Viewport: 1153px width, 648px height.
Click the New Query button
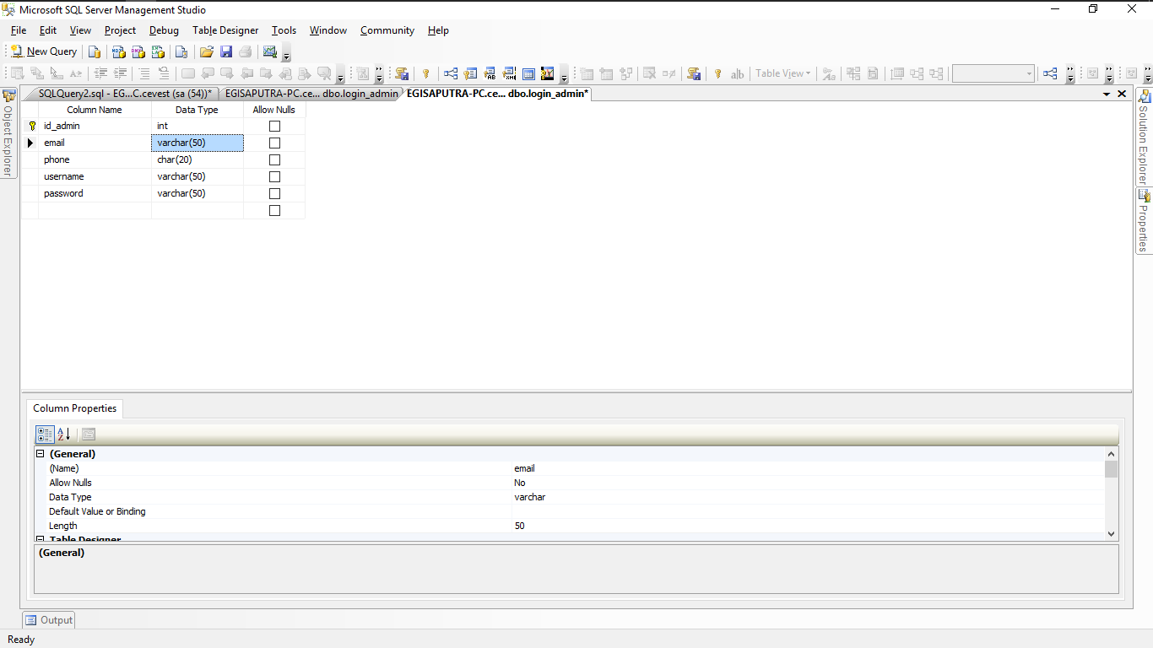coord(42,51)
